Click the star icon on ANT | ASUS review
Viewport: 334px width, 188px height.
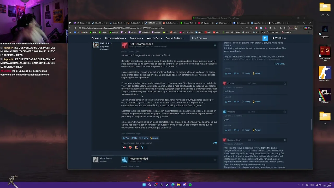pos(215,45)
